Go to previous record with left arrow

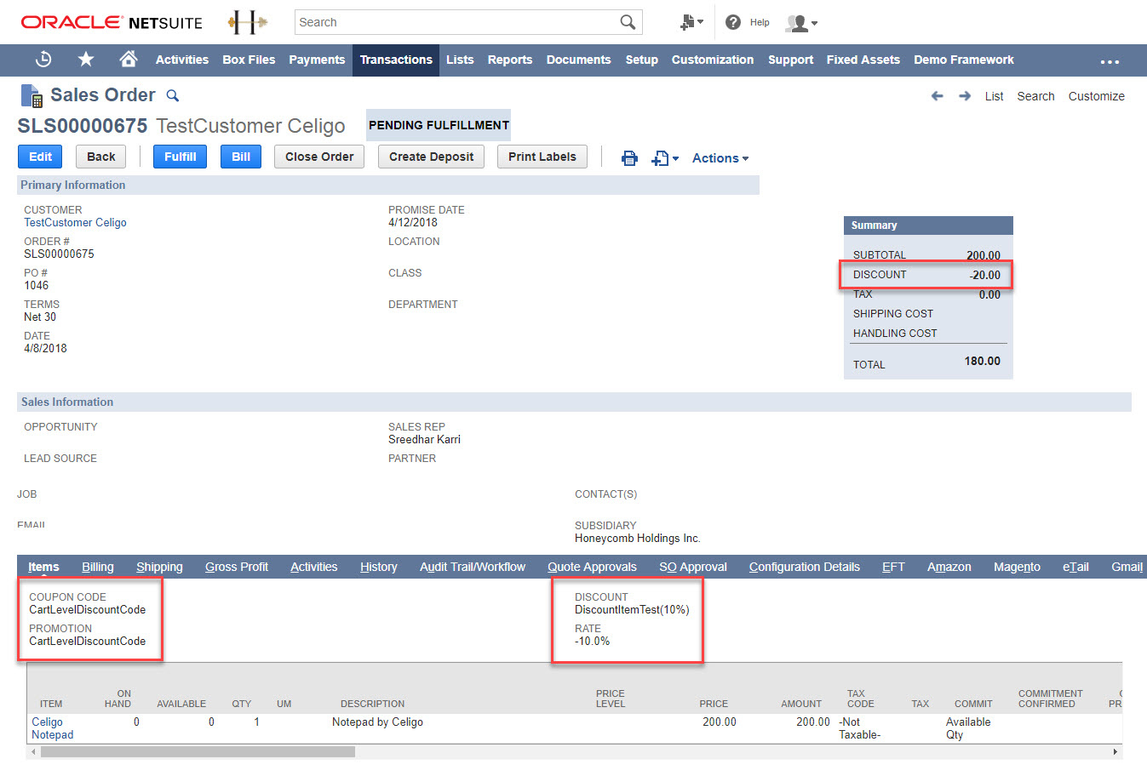coord(937,96)
